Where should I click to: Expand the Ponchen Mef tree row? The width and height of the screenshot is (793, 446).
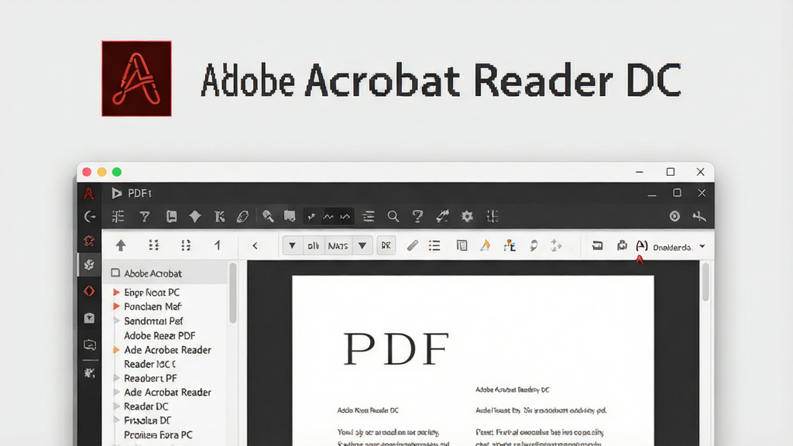[x=116, y=306]
